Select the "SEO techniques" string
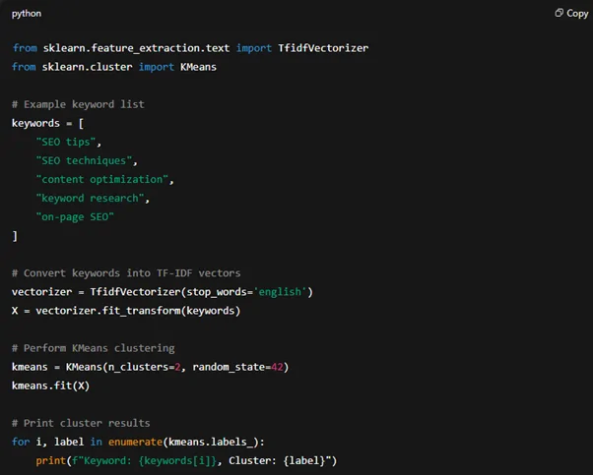Viewport: 593px width, 475px height. pyautogui.click(x=84, y=161)
